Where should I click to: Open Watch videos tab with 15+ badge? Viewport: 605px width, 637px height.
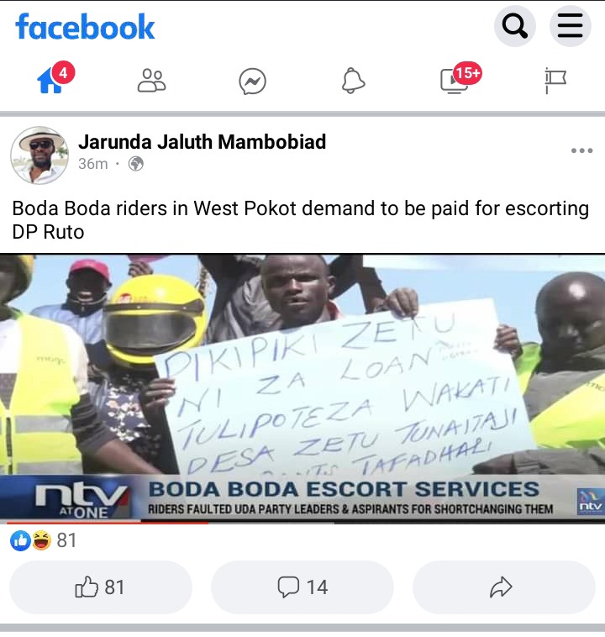click(x=460, y=79)
